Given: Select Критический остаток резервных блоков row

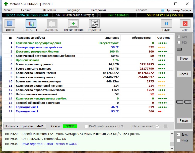Looking at the screenshot, I should [x=89, y=56].
